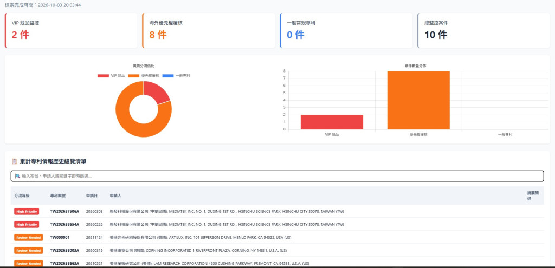The height and width of the screenshot is (268, 555).
Task: Click the 累計專利情報歷史總覽清單 heading
Action: click(53, 161)
